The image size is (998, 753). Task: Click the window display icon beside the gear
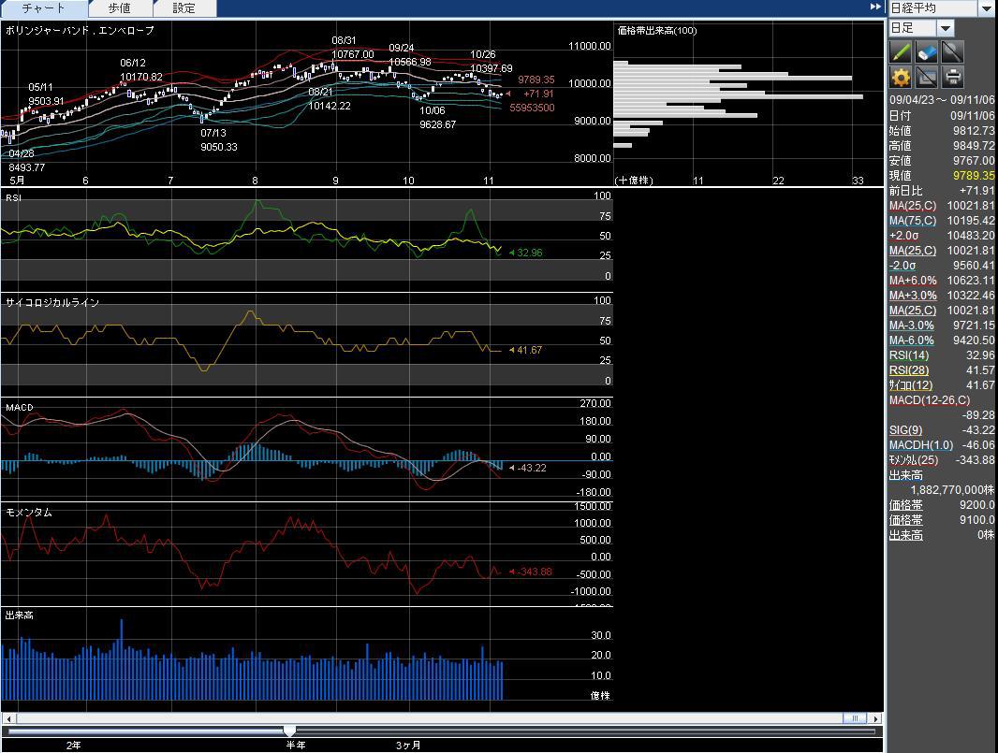click(x=927, y=78)
